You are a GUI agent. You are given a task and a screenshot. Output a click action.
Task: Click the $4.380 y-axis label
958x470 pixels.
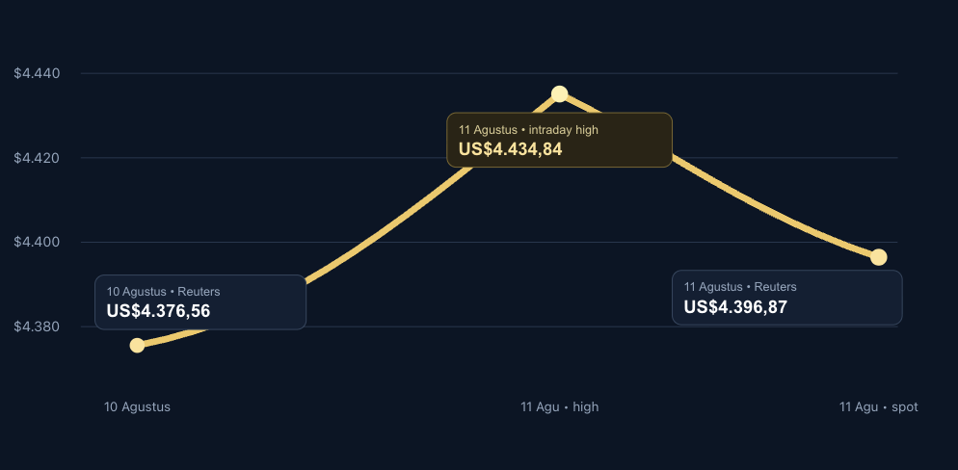tap(37, 326)
